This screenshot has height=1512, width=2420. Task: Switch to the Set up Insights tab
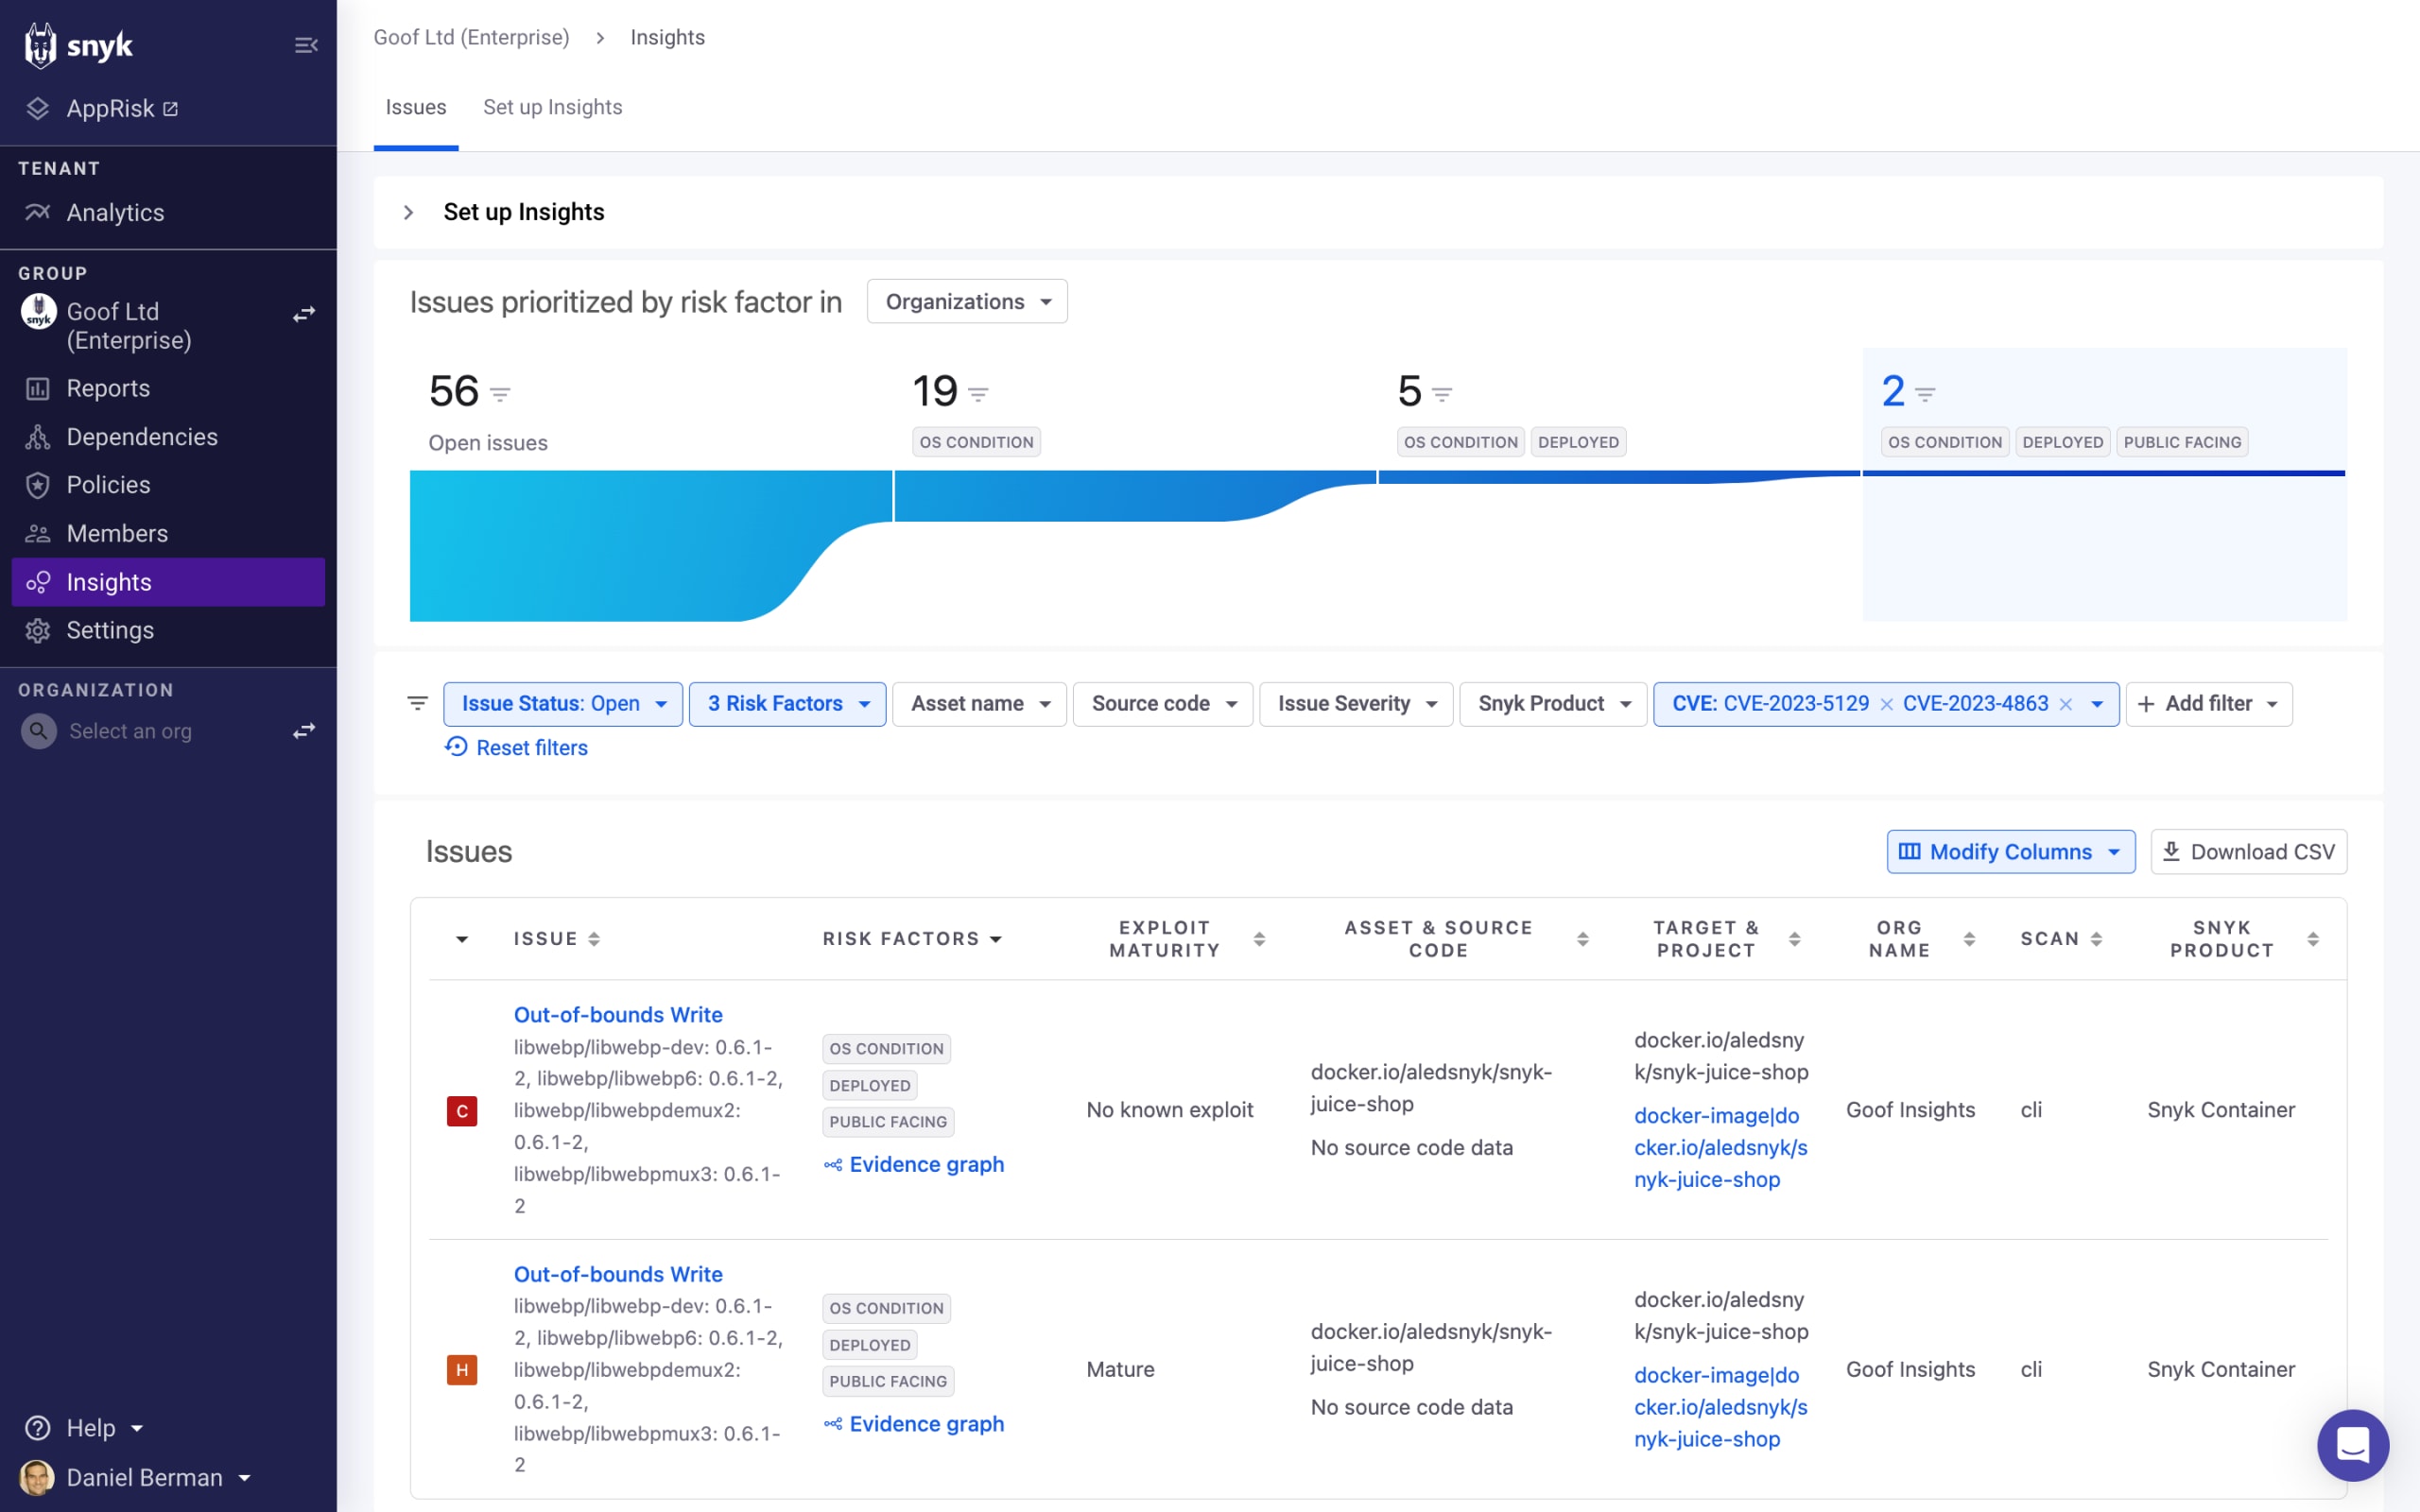click(x=552, y=107)
